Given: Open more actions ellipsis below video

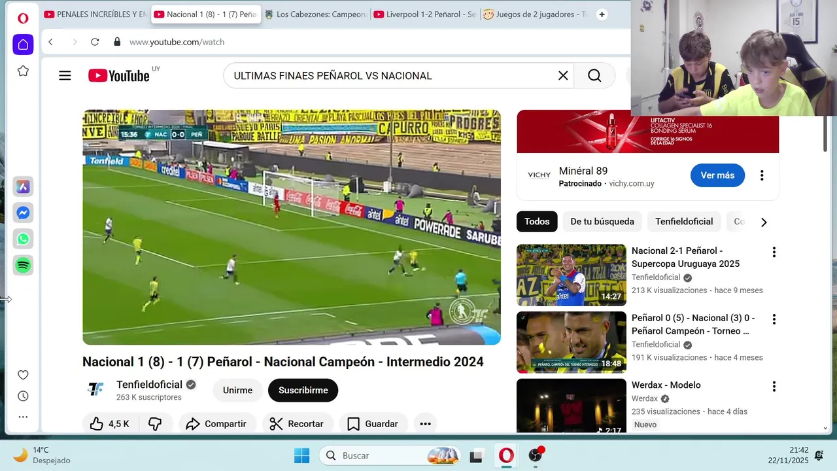Looking at the screenshot, I should point(425,424).
